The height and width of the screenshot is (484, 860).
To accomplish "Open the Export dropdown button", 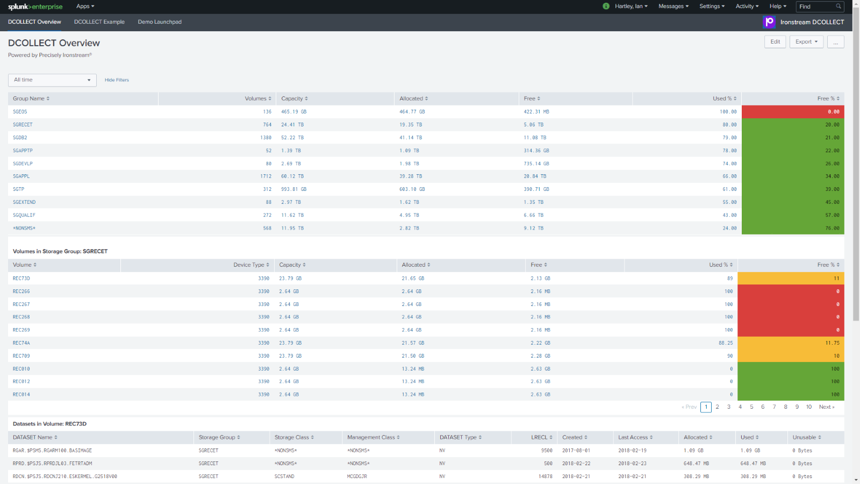I will pos(806,42).
